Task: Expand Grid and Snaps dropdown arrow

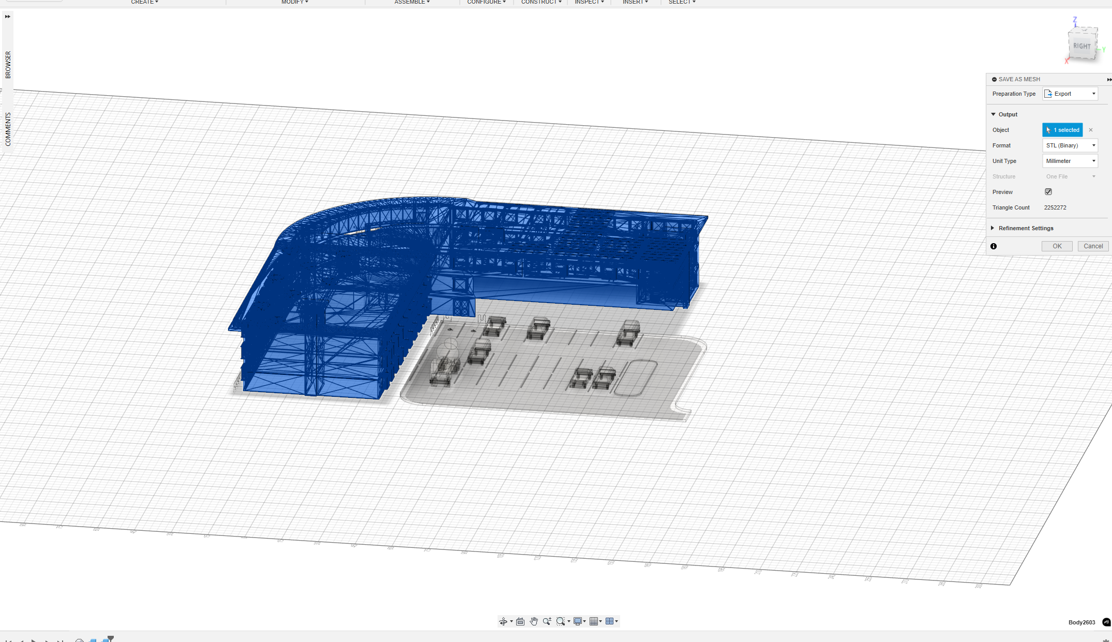Action: 600,621
